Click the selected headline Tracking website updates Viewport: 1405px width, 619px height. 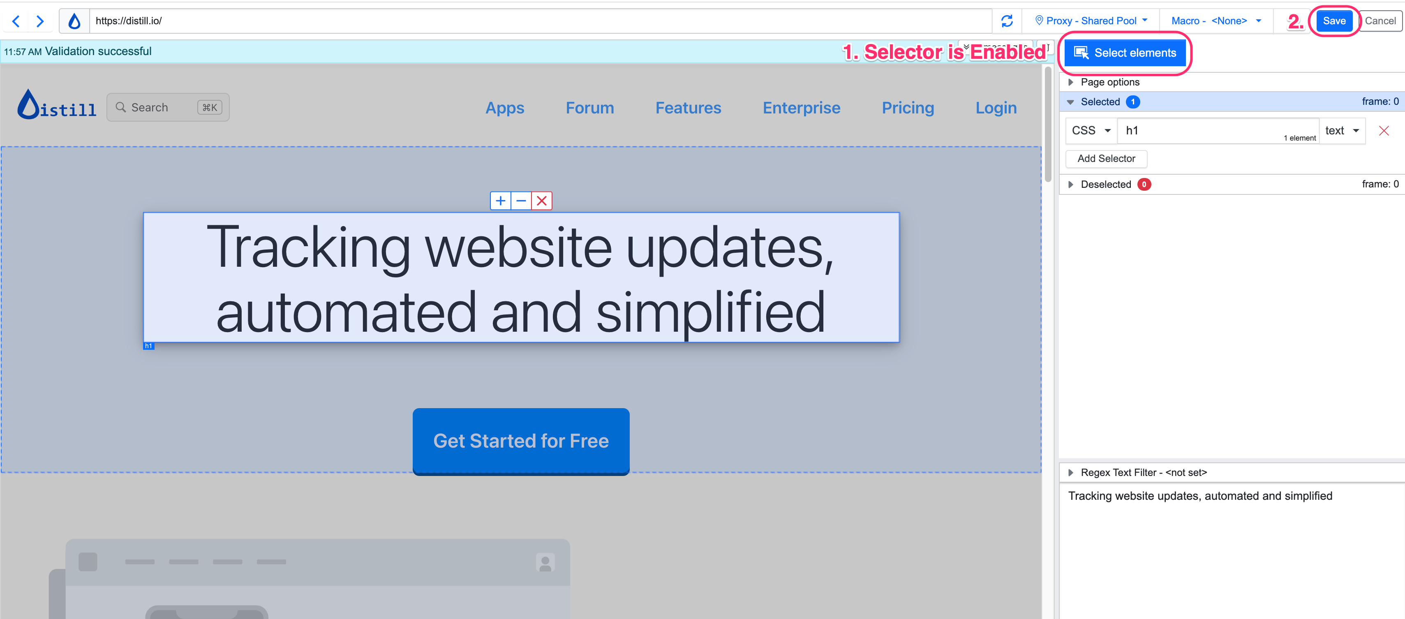pyautogui.click(x=521, y=277)
